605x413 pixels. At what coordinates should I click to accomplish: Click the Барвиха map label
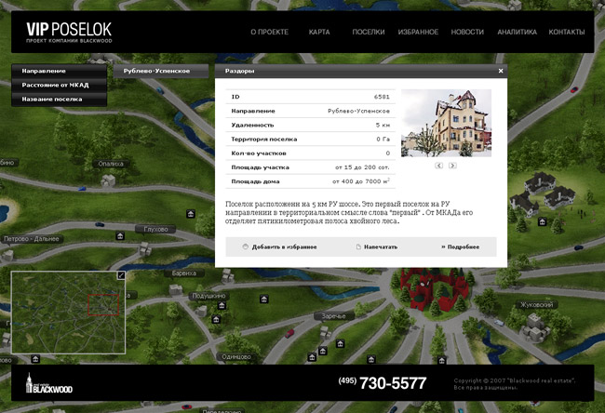[x=184, y=273]
